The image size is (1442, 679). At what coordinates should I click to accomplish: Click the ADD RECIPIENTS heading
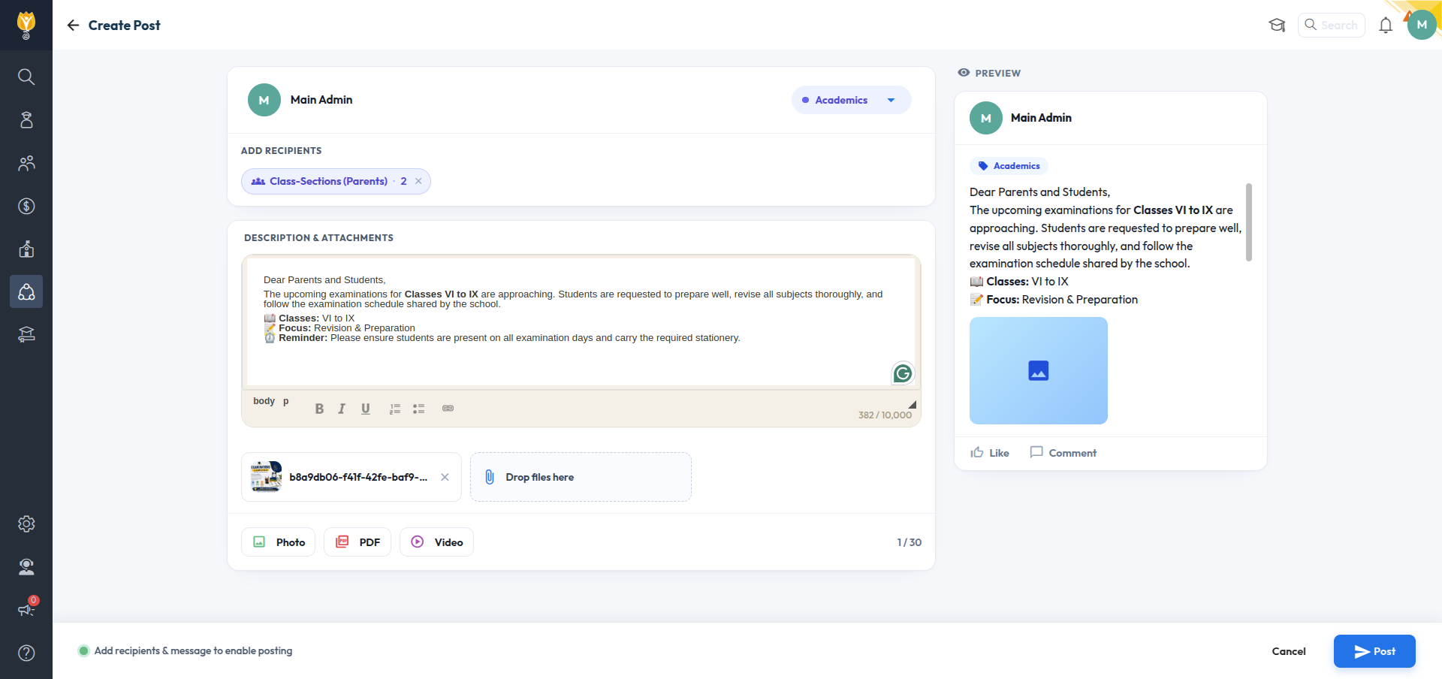(x=281, y=151)
